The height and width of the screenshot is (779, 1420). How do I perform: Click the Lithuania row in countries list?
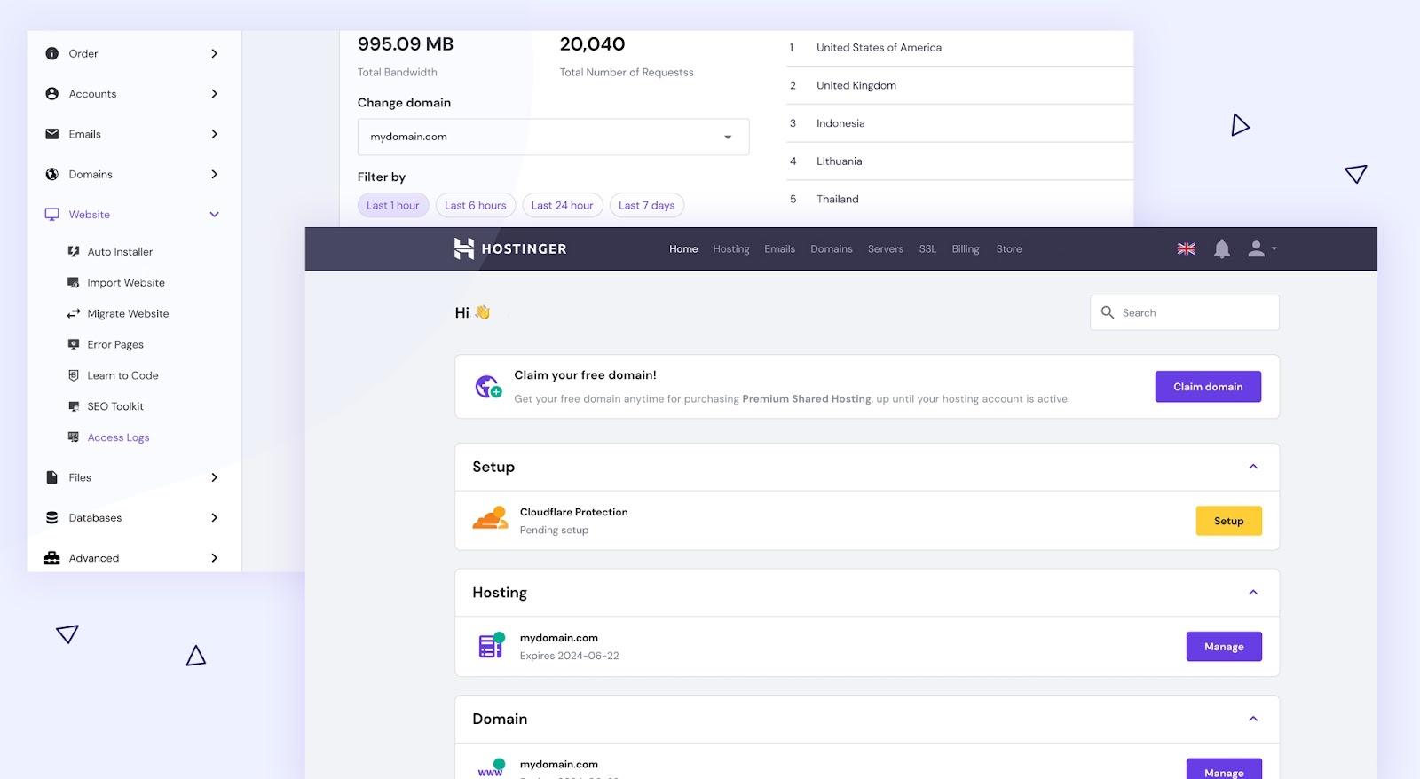click(x=959, y=161)
